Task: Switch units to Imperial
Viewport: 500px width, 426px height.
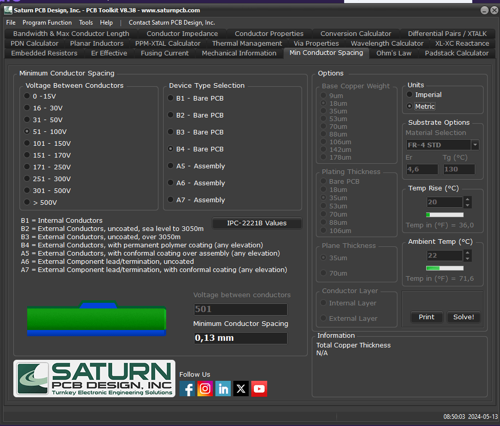Action: 425,94
